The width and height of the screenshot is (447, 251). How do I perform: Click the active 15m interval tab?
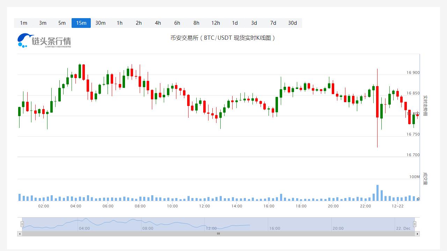81,23
